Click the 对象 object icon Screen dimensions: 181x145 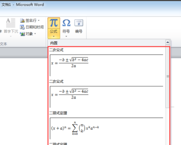(22, 34)
